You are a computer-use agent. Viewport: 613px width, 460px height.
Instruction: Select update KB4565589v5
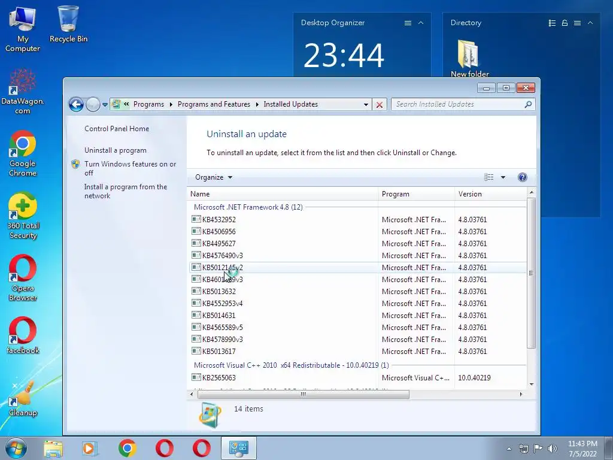pos(358,328)
